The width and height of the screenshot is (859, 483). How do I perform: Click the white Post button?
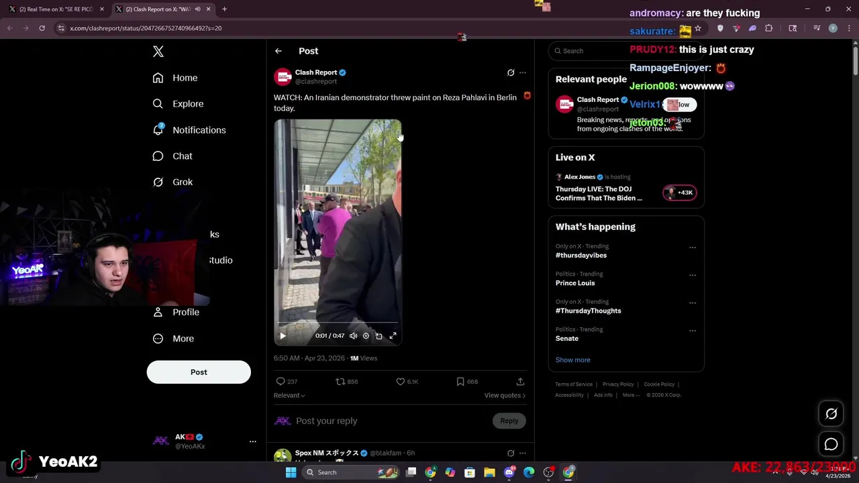click(x=199, y=372)
